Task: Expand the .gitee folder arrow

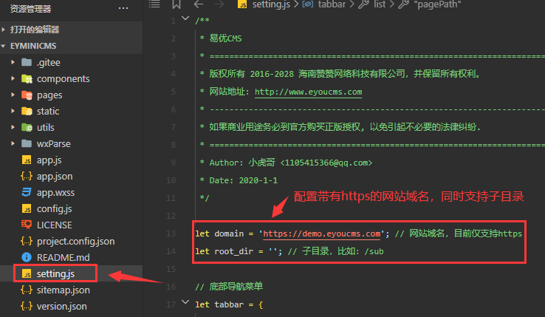Action: coord(13,62)
